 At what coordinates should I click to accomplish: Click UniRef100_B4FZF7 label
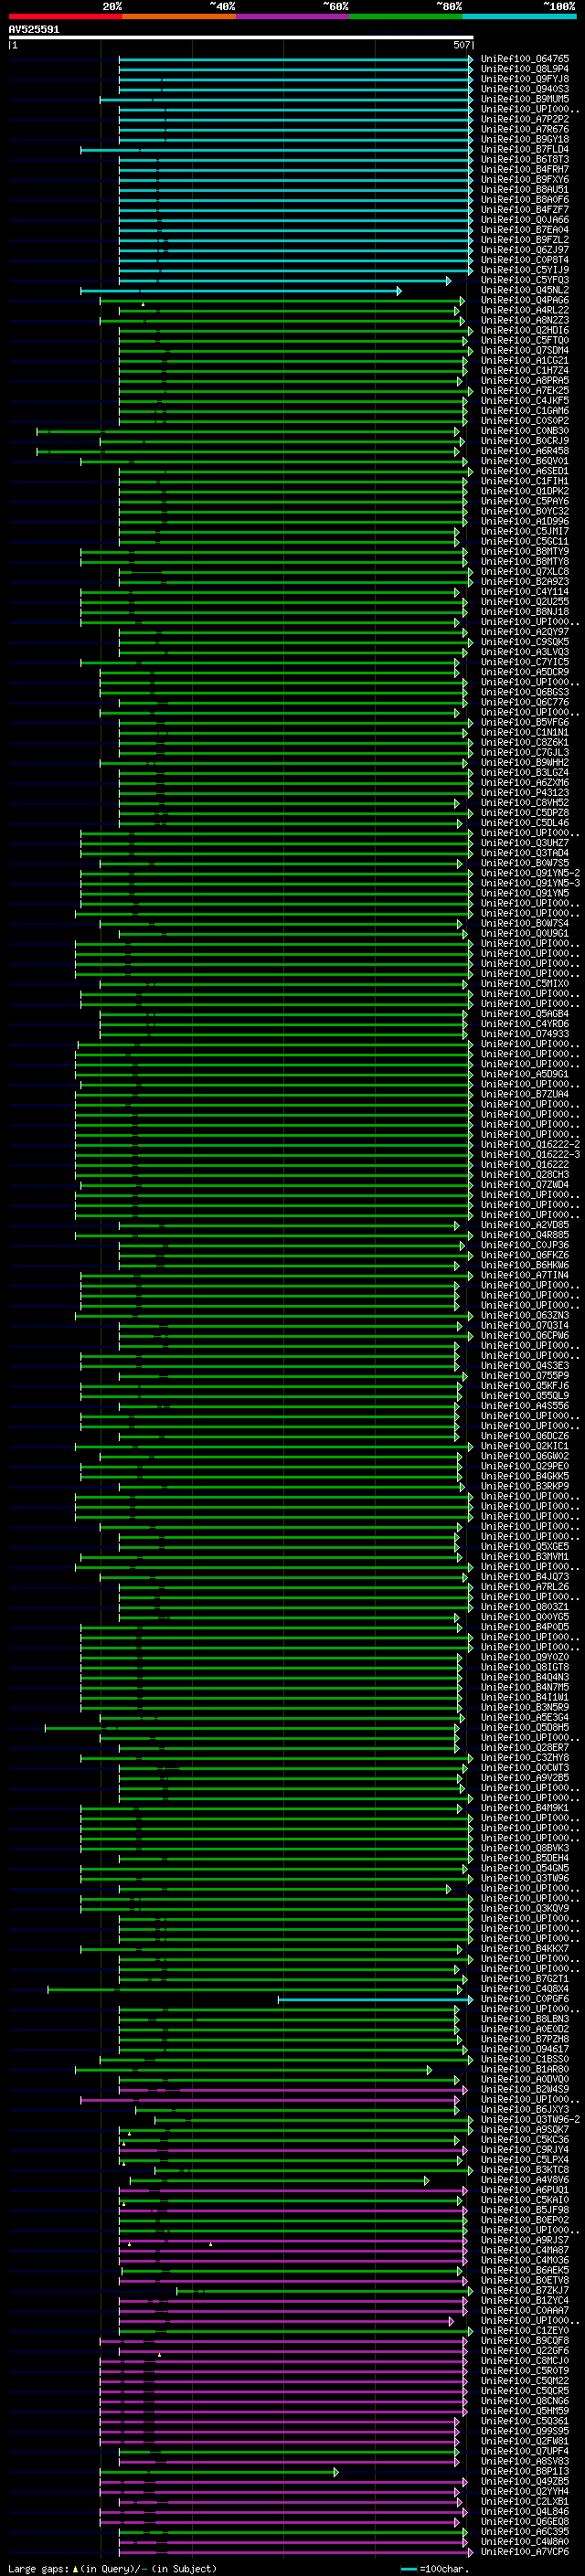click(x=524, y=210)
